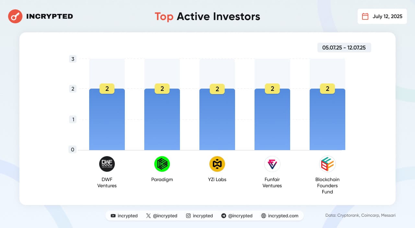Viewport: 415px width, 228px height.
Task: Click the Blockchain Founders Fund logo
Action: click(x=327, y=164)
